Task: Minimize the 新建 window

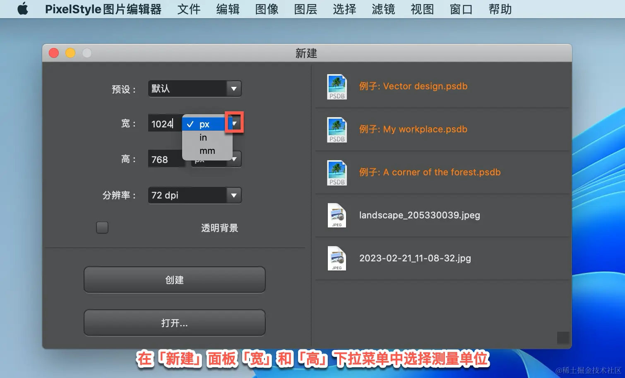Action: pyautogui.click(x=70, y=53)
